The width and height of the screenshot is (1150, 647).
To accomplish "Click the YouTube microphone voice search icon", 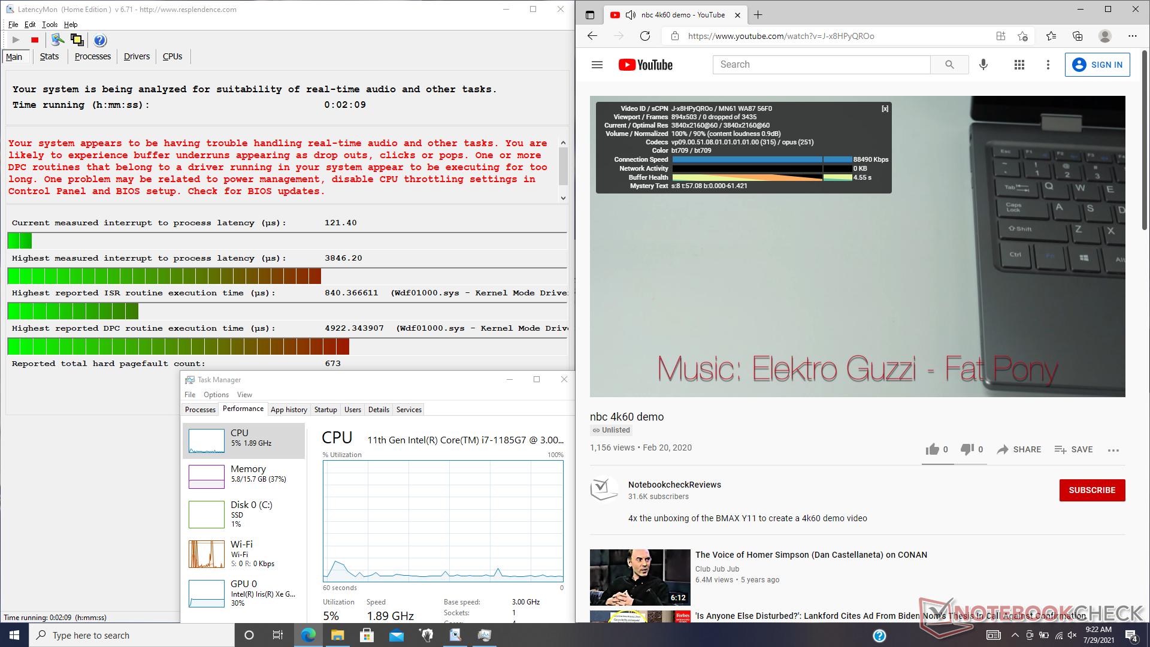I will pos(983,65).
